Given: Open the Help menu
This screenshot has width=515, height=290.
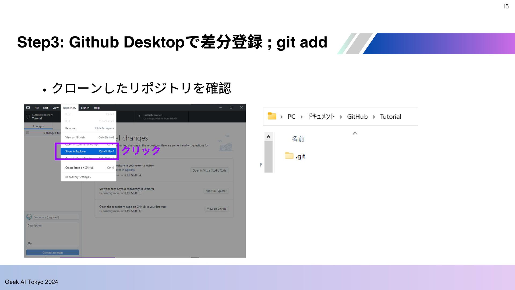Looking at the screenshot, I should 97,108.
